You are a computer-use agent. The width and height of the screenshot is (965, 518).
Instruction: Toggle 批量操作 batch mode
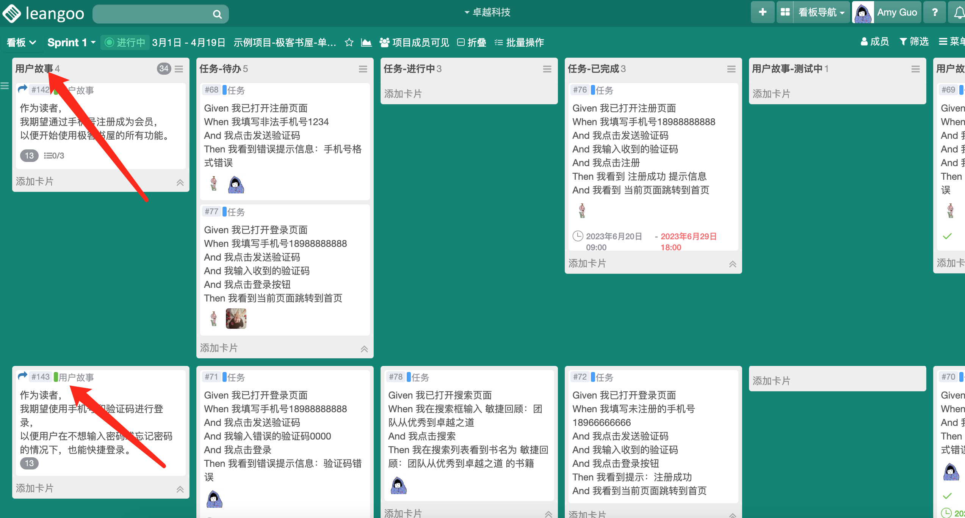coord(519,42)
